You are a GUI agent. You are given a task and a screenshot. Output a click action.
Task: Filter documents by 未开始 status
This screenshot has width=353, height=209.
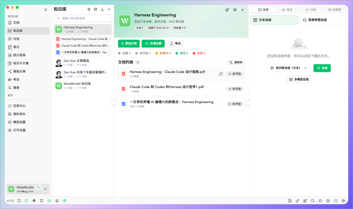click(x=143, y=53)
